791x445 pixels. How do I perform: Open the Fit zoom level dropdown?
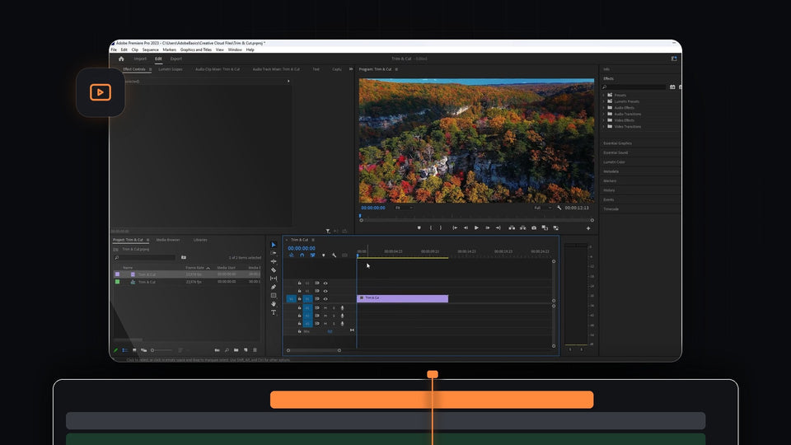(x=404, y=208)
